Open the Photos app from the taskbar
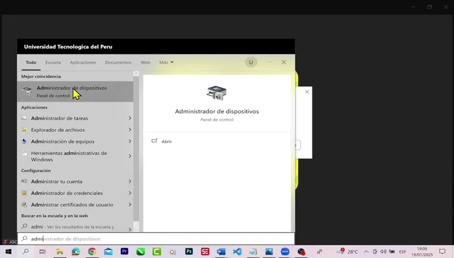This screenshot has height=258, width=454. 269,252
